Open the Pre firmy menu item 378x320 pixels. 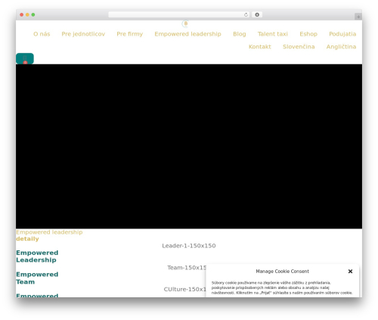129,34
